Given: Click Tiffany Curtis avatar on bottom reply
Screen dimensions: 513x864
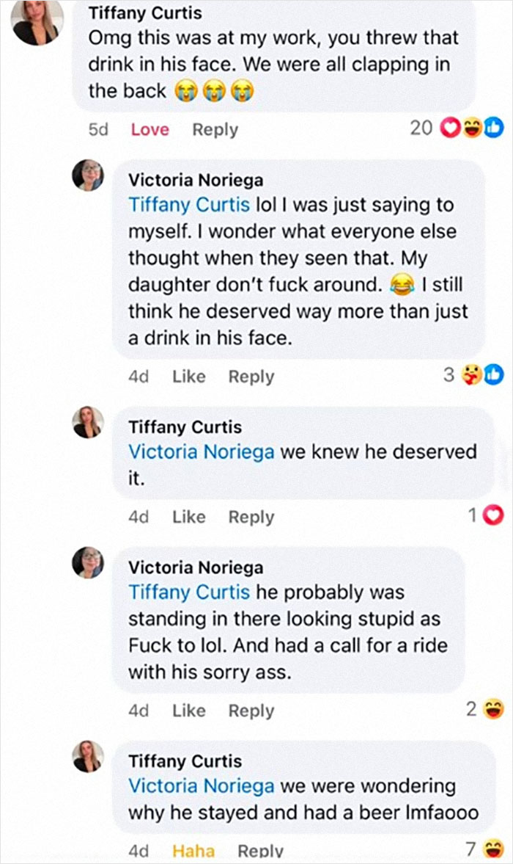Looking at the screenshot, I should click(x=88, y=756).
